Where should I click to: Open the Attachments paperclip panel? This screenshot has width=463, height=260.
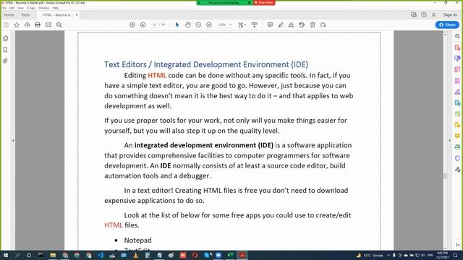click(x=5, y=61)
